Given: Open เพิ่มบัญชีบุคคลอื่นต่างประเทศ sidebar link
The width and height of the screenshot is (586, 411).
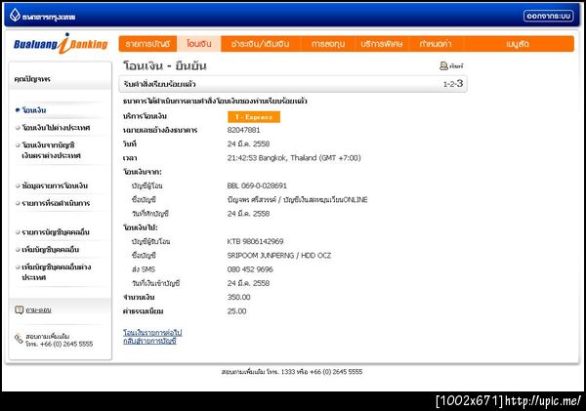Looking at the screenshot, I should (x=57, y=272).
